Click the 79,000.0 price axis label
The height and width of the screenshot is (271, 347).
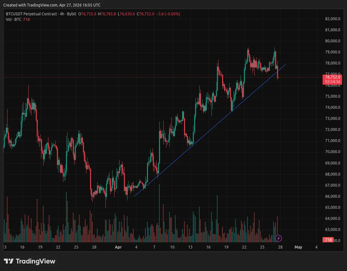click(x=333, y=52)
